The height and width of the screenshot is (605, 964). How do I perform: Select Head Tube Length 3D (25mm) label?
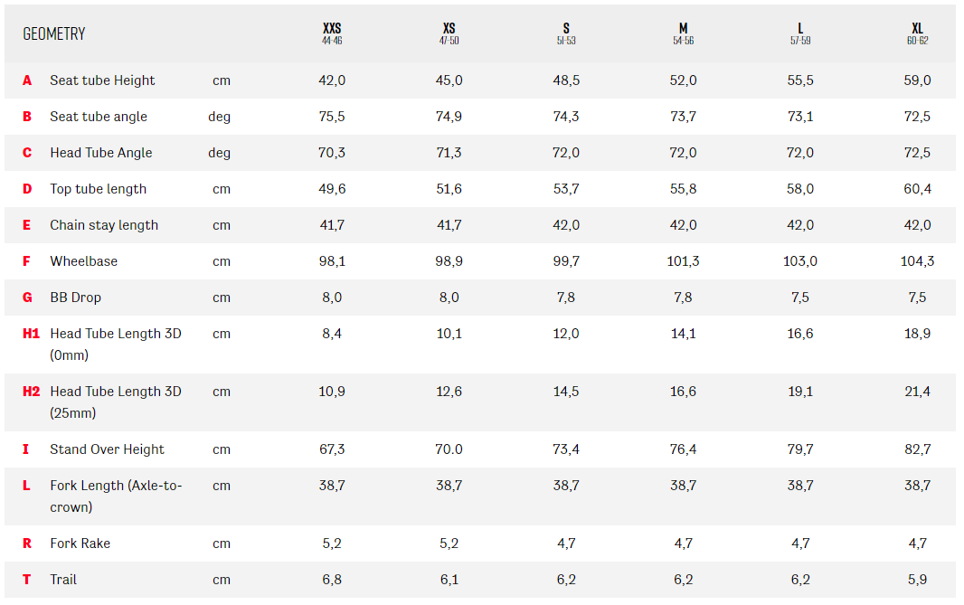coord(115,402)
